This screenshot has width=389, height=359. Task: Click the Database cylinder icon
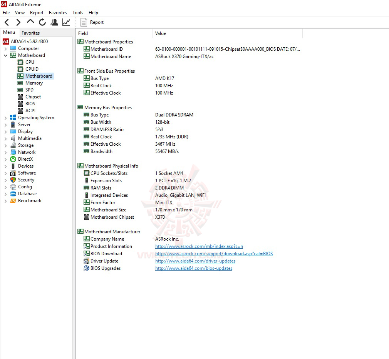click(x=13, y=194)
